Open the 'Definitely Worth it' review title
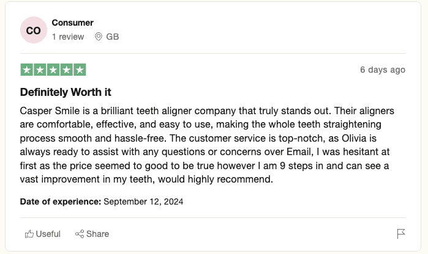The width and height of the screenshot is (428, 254). [66, 92]
